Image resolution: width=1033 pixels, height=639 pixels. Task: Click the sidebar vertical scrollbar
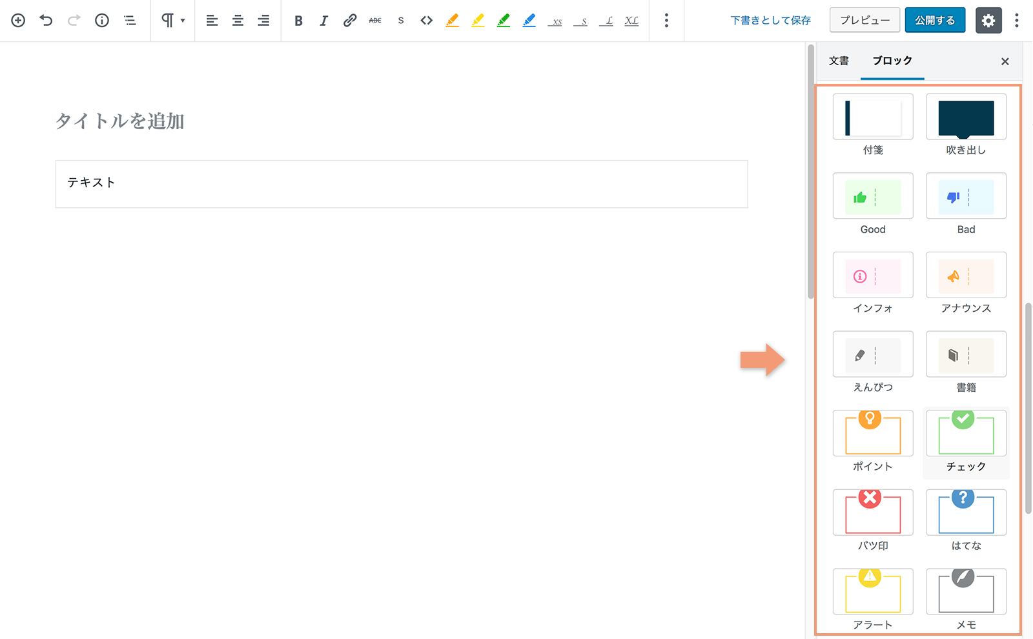pyautogui.click(x=1028, y=408)
